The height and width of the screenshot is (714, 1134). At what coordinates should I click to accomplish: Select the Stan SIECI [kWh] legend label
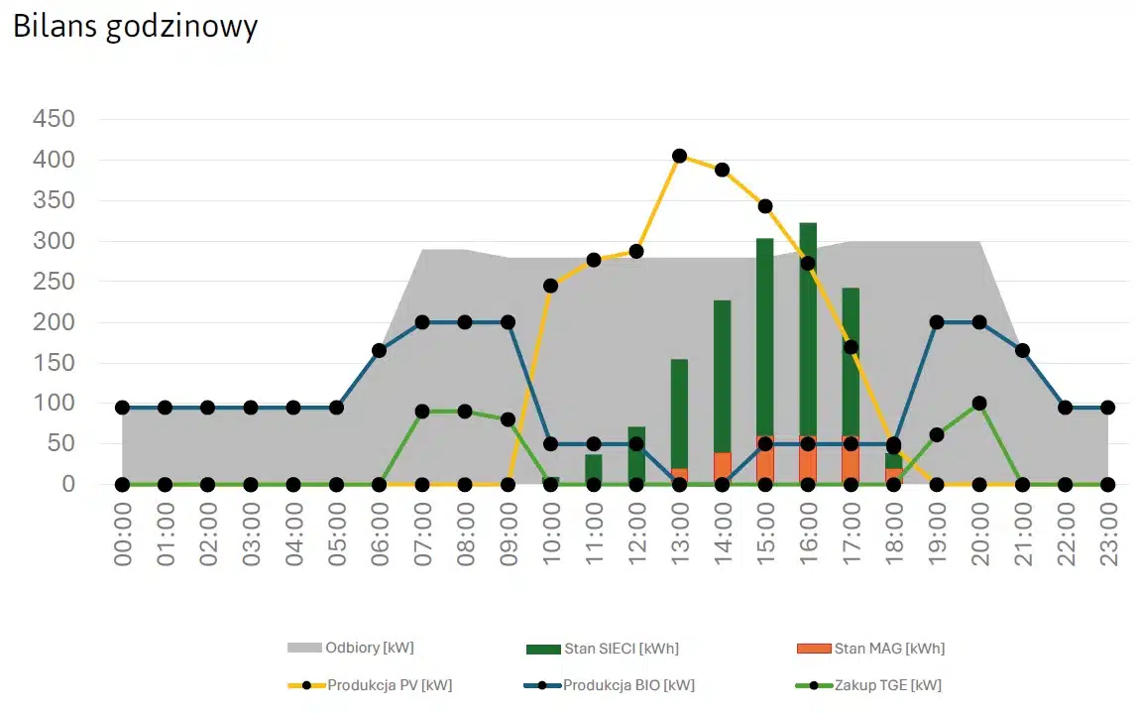click(622, 650)
